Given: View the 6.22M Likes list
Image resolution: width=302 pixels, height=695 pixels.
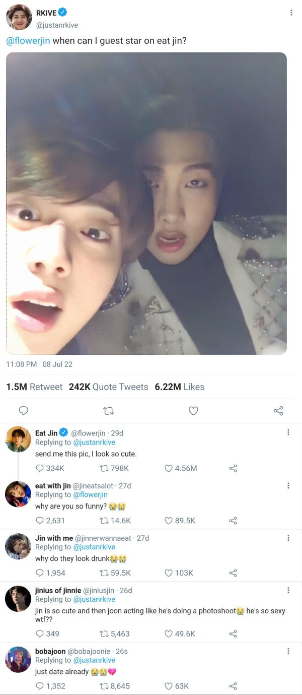Looking at the screenshot, I should pos(180,387).
